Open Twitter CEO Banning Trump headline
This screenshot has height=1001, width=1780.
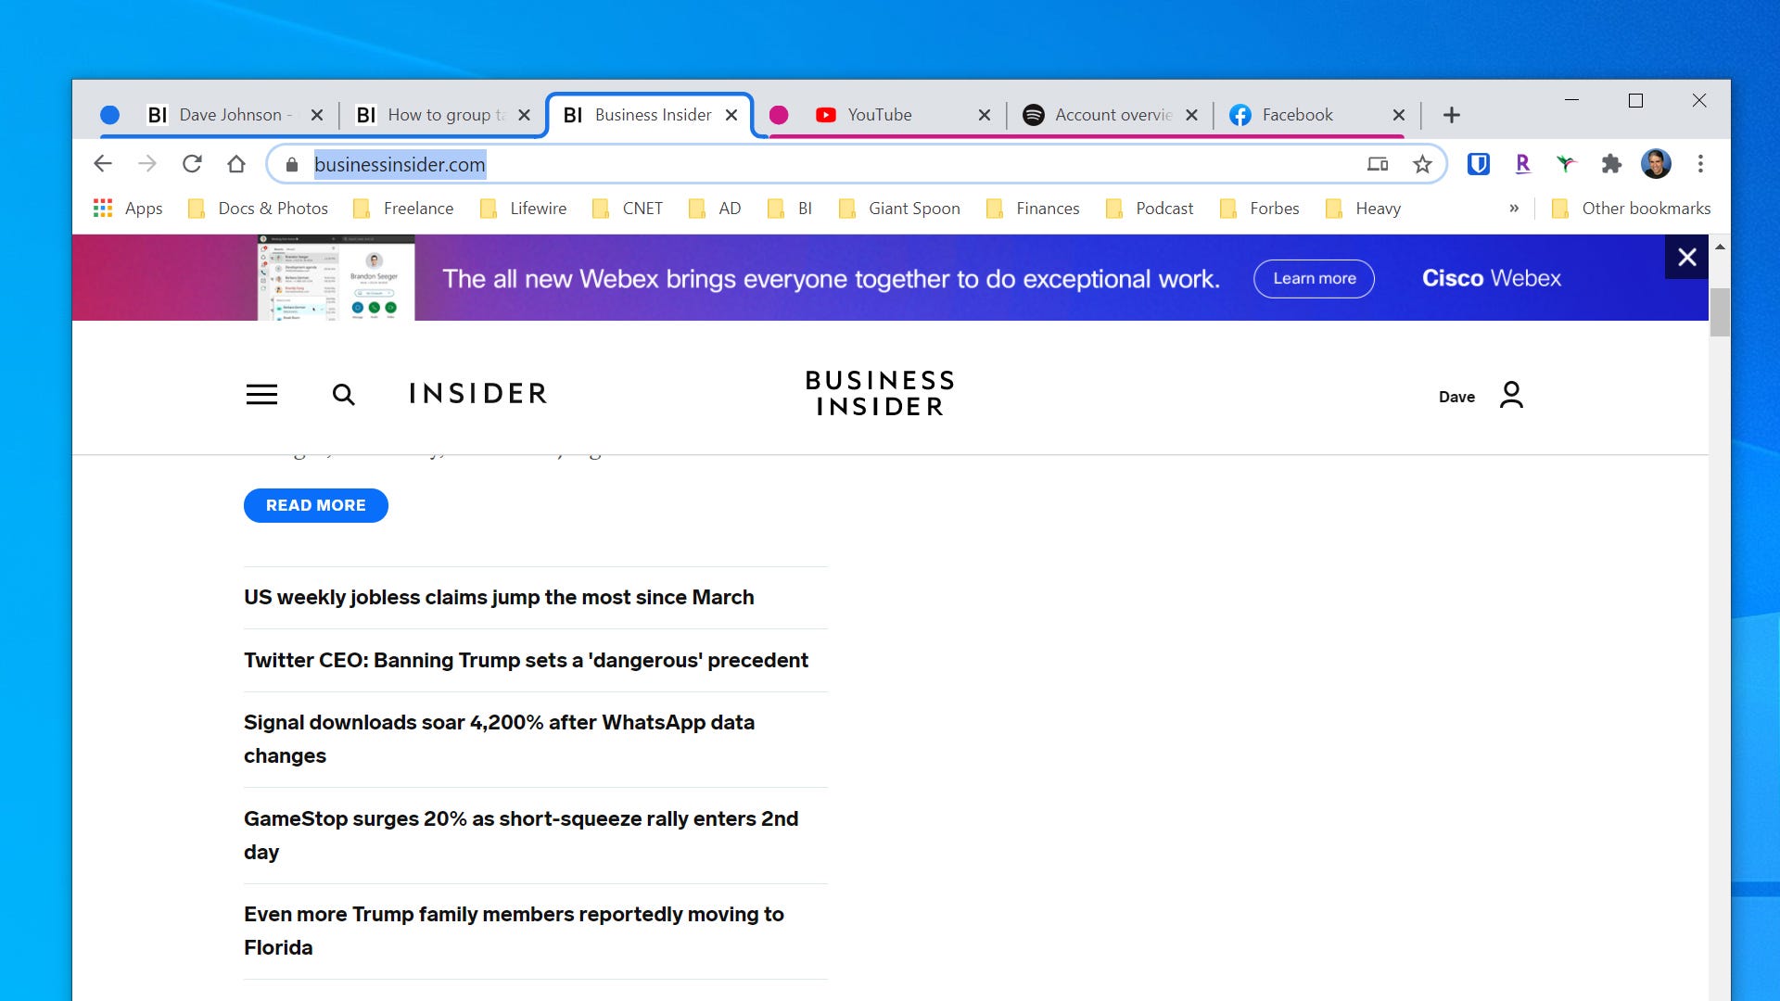point(526,660)
